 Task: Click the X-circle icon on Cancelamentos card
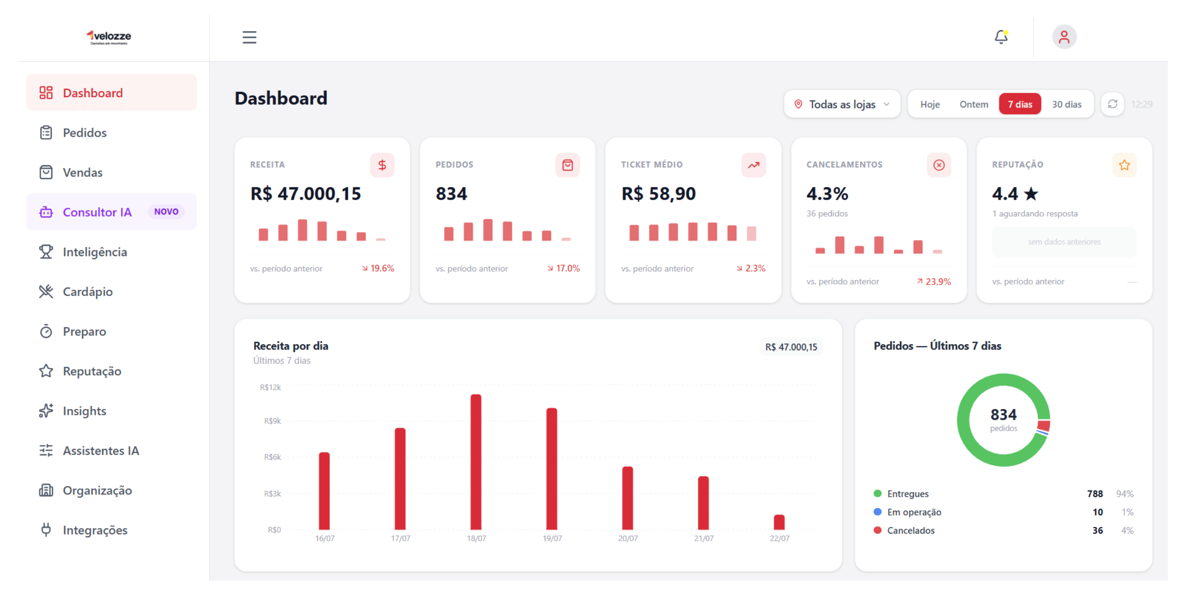click(939, 165)
